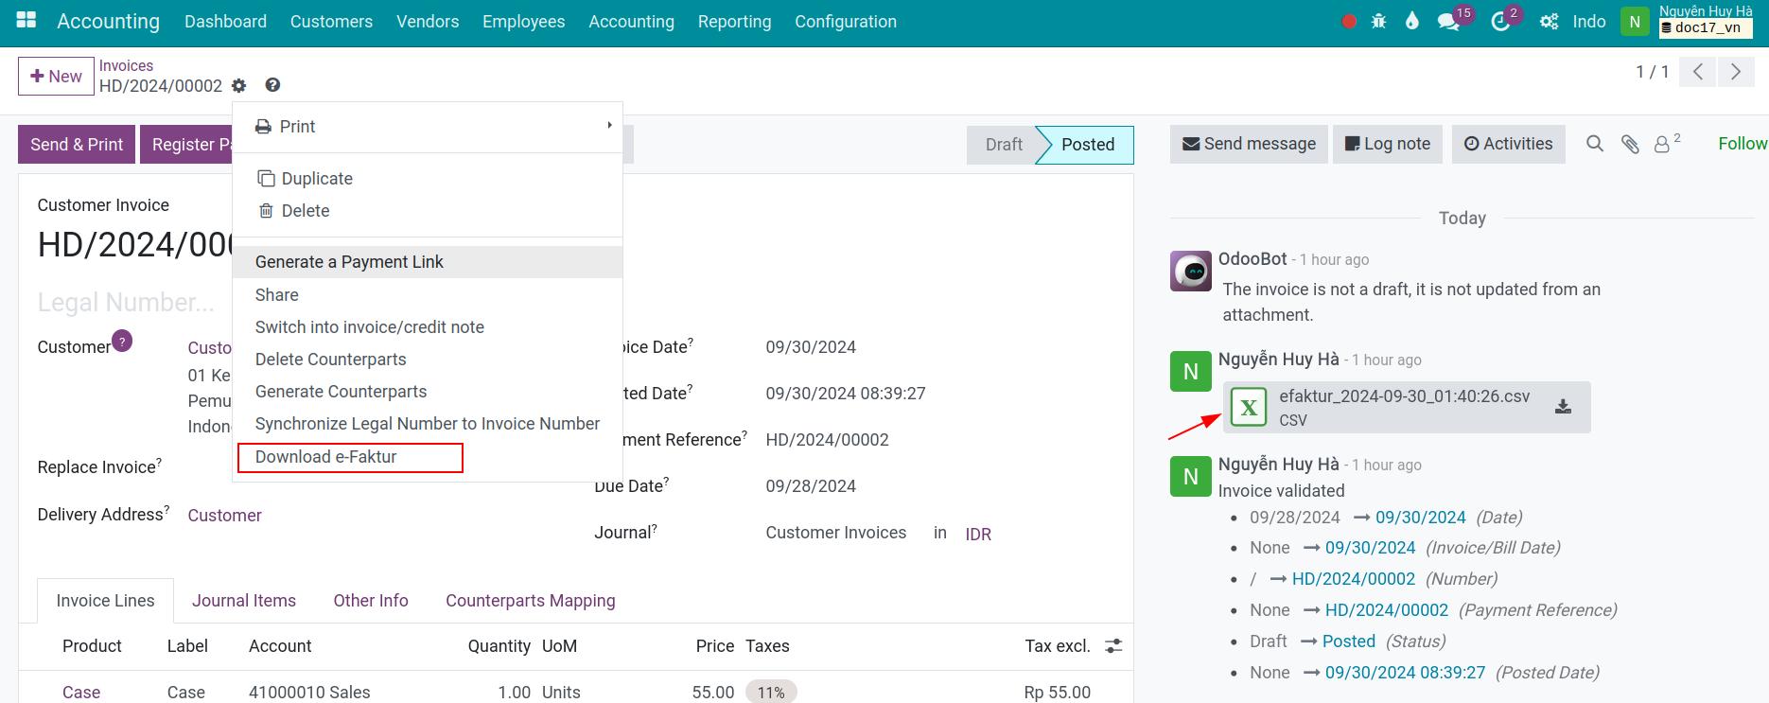Open the Case product link
This screenshot has height=703, width=1769.
point(81,693)
